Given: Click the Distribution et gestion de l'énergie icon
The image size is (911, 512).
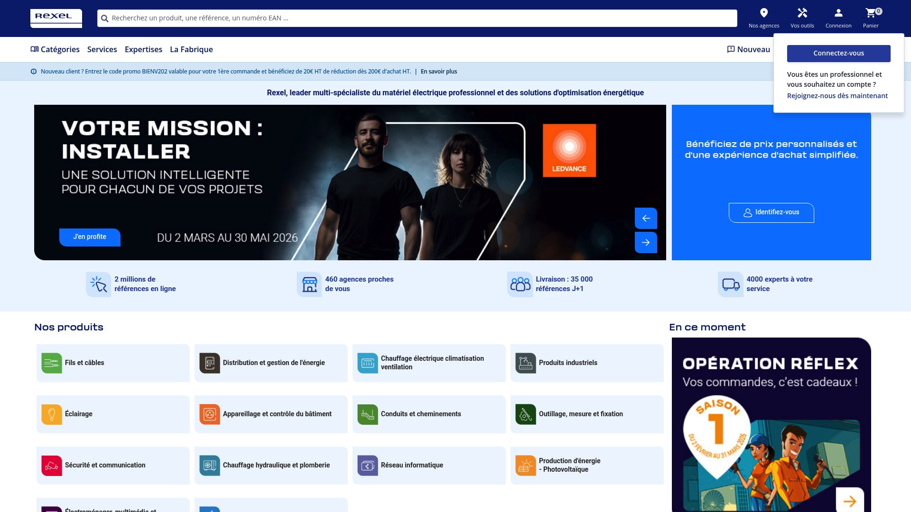Looking at the screenshot, I should [210, 363].
